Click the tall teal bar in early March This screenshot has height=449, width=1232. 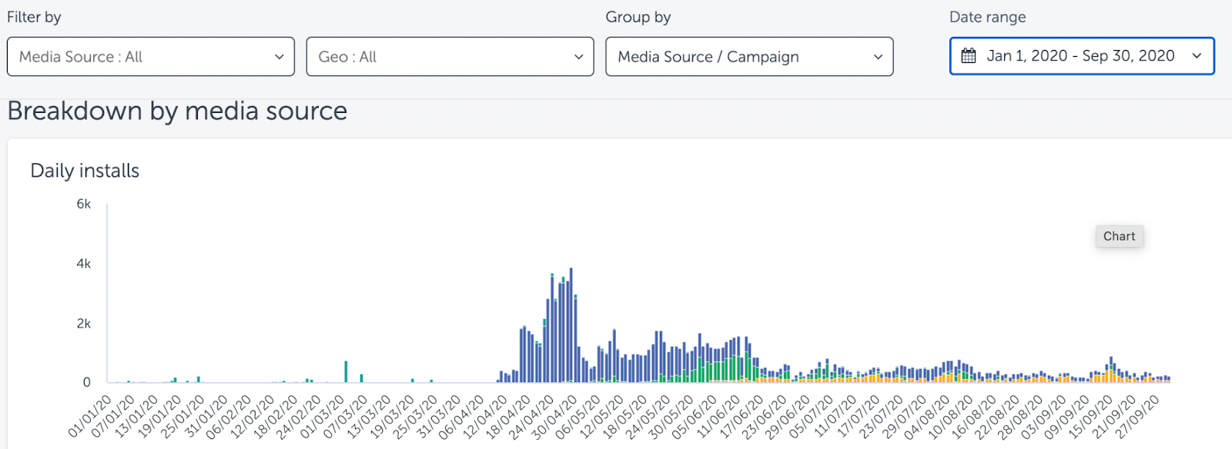tap(346, 372)
